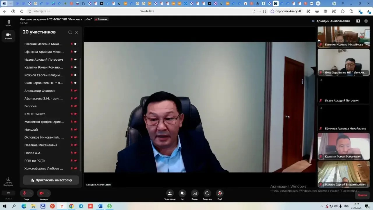
Task: Click Пригласить на встречу button
Action: 51,180
